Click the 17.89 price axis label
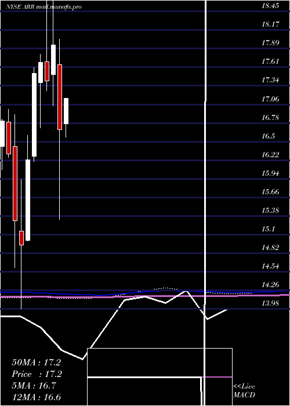The height and width of the screenshot is (406, 290). pos(270,43)
